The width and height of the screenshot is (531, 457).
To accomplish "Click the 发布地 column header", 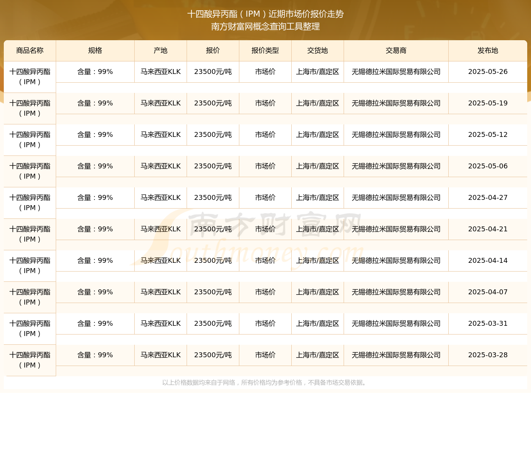I will (x=488, y=50).
